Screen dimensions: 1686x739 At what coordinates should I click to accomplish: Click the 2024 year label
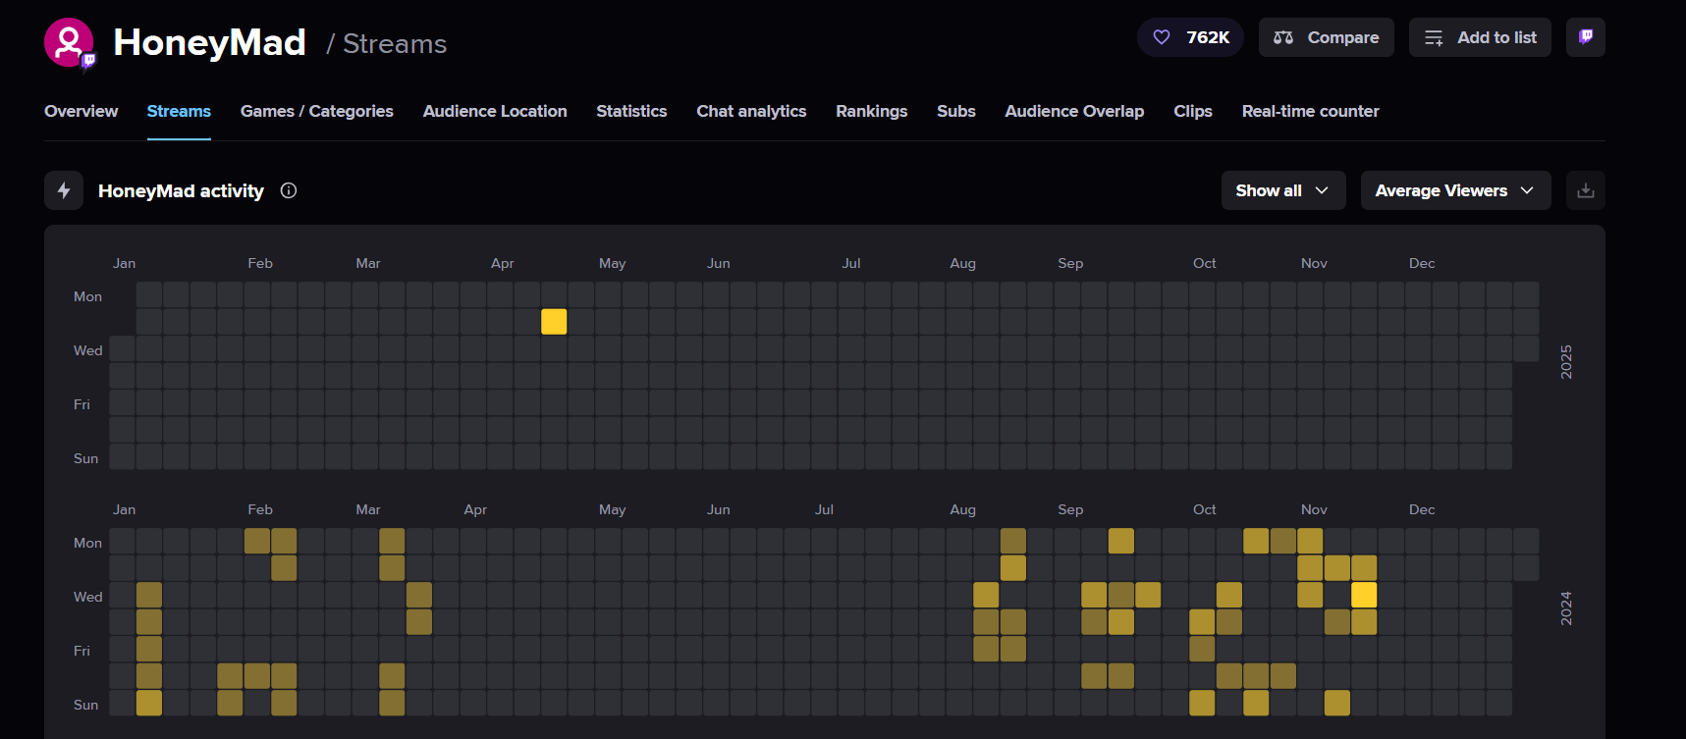(x=1566, y=608)
